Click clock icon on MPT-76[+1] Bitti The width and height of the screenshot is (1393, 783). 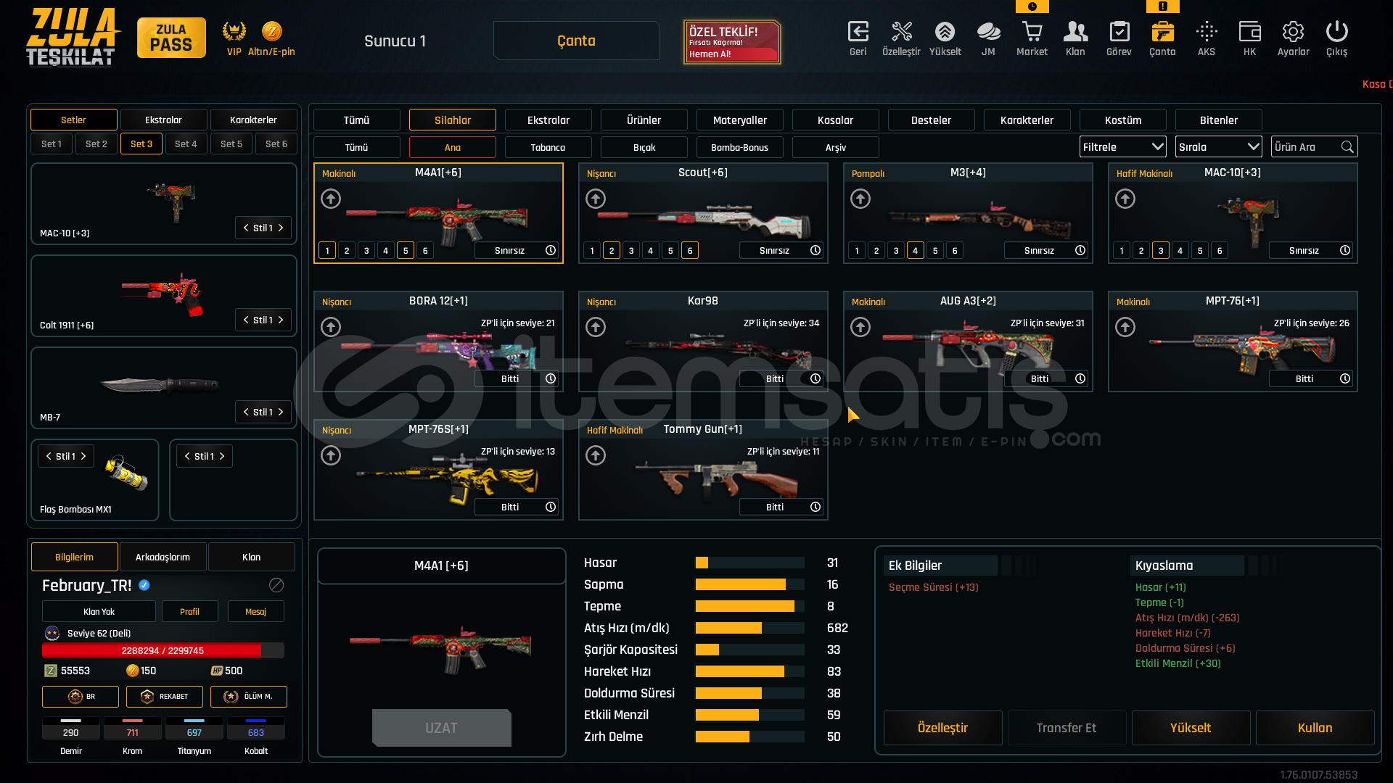coord(1345,378)
